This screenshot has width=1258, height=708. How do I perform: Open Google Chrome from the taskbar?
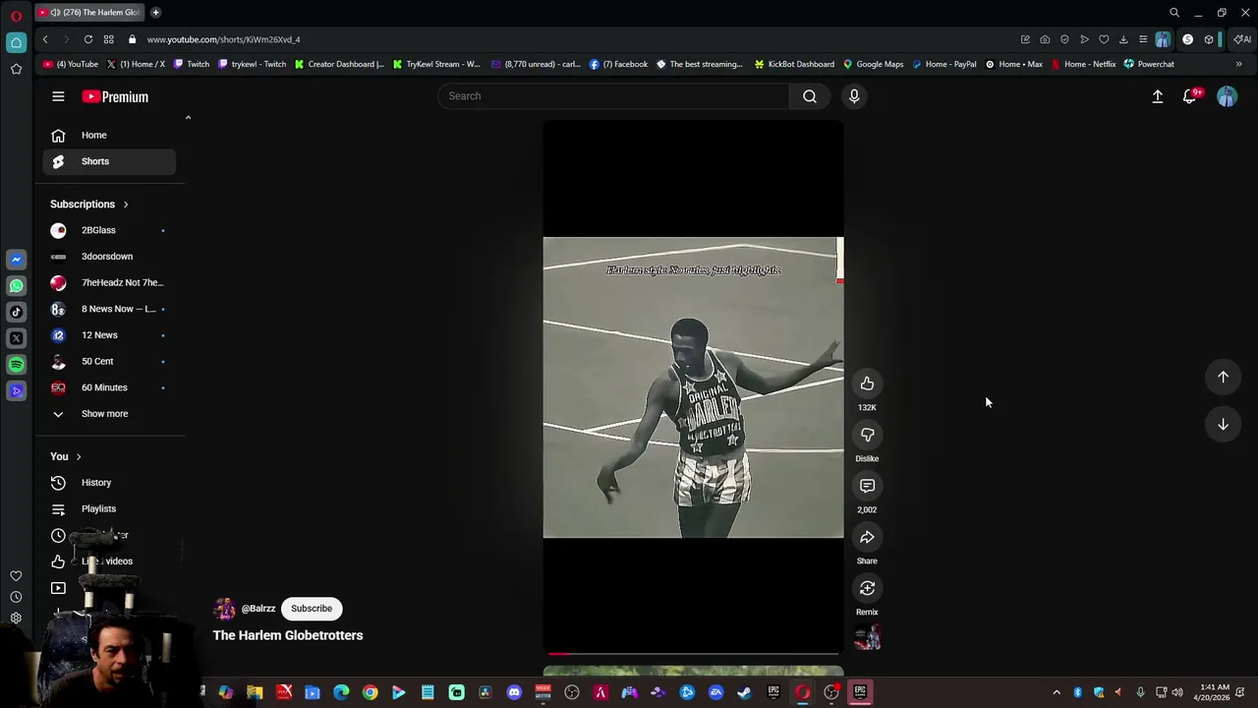(370, 692)
